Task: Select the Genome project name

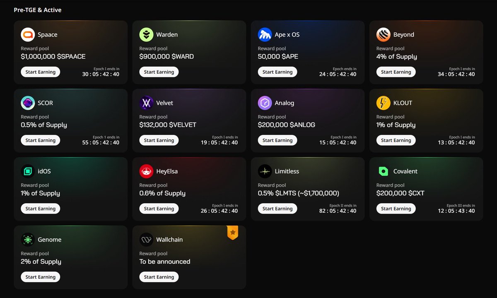Action: tap(49, 240)
